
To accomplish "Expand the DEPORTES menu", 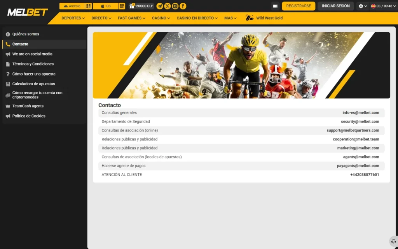I will 73,18.
